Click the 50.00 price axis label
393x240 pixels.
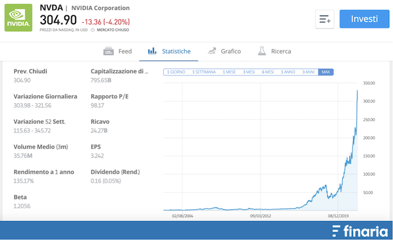pos(368,193)
